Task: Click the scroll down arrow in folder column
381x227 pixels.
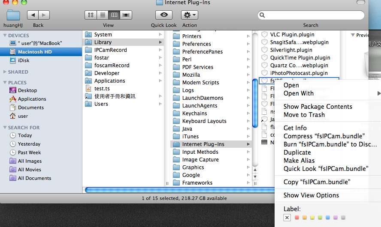Action: 255,177
